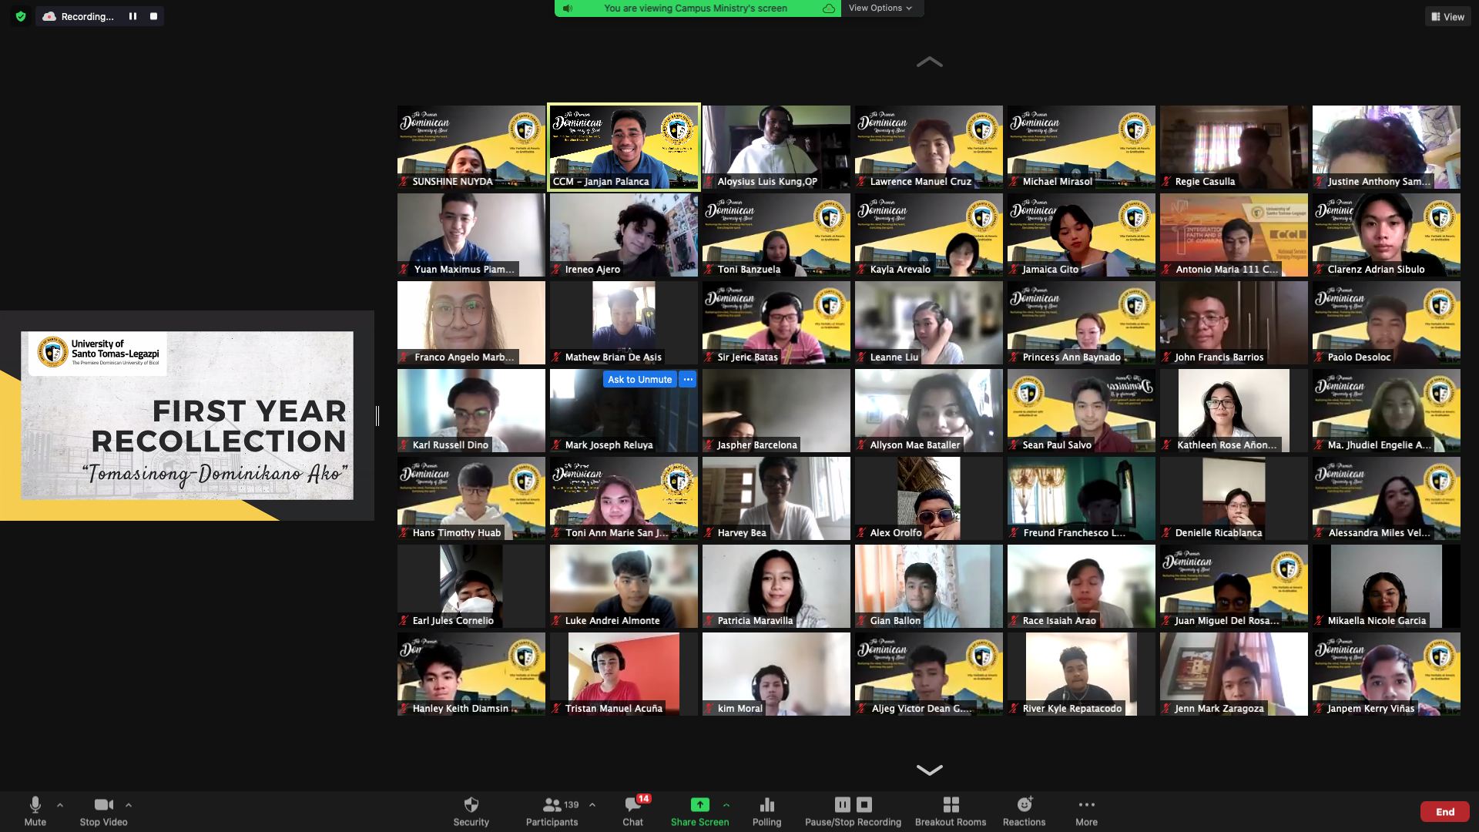This screenshot has height=832, width=1479.
Task: Open the Polling icon
Action: pos(766,805)
